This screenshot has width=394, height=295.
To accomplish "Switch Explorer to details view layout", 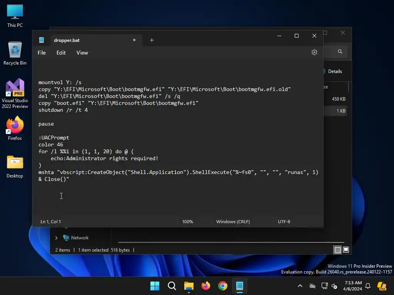I will click(x=337, y=250).
